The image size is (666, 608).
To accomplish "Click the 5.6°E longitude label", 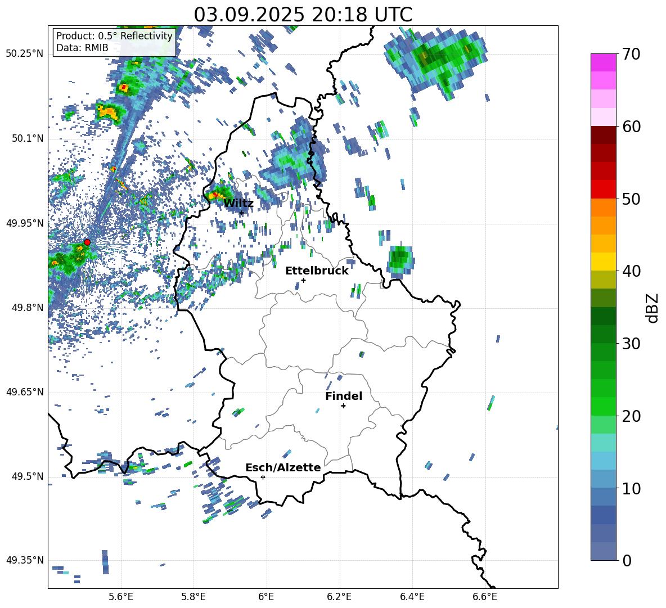I will [x=121, y=597].
